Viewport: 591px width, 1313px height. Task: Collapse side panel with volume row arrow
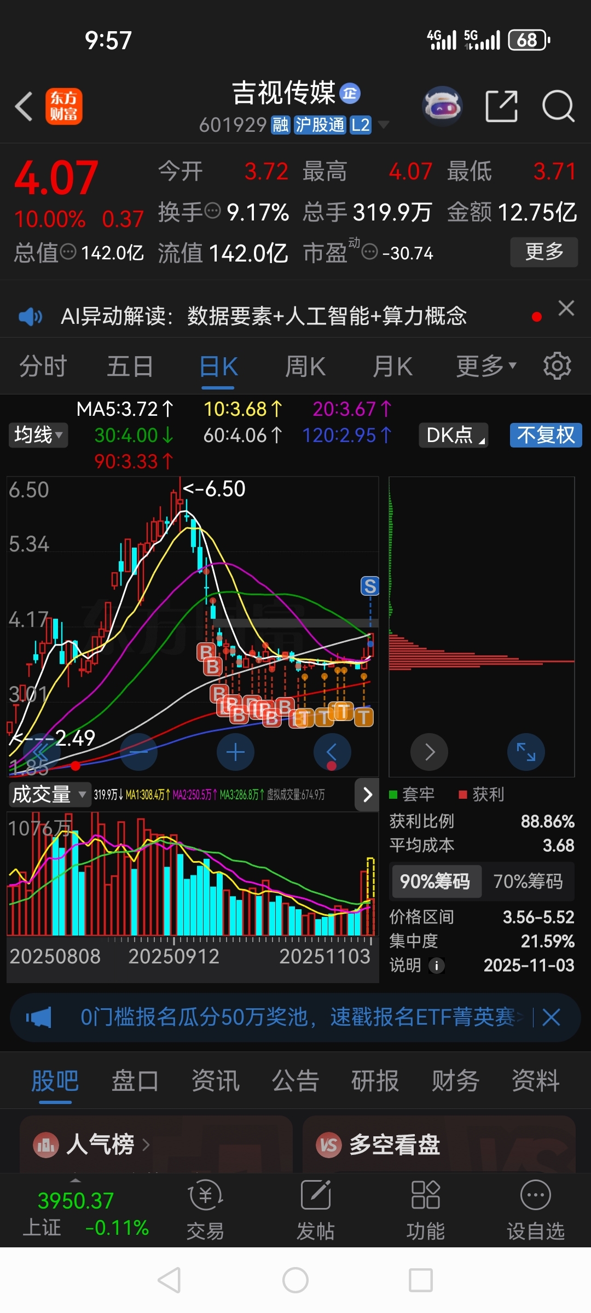[x=367, y=794]
